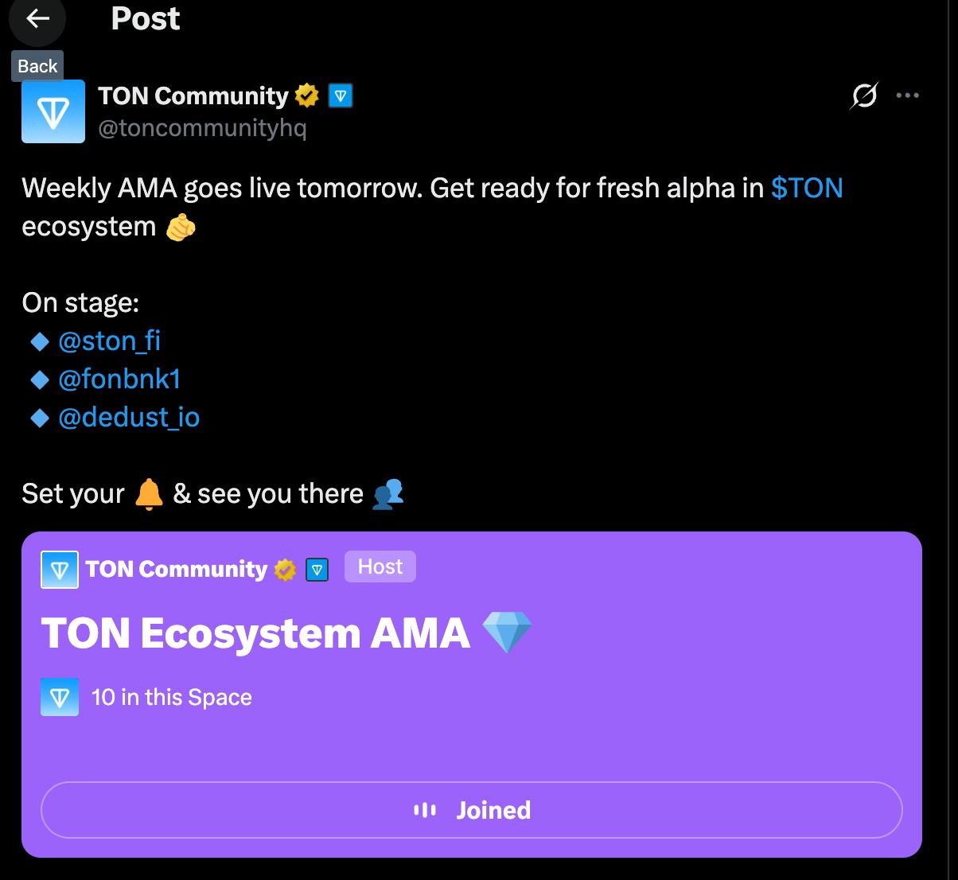The width and height of the screenshot is (958, 880).
Task: Click the blue TON affiliate badge in post header
Action: click(x=341, y=95)
